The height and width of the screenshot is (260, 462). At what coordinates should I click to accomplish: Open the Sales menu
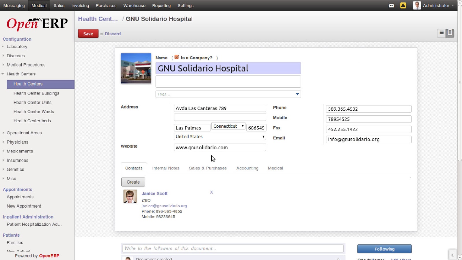[59, 5]
